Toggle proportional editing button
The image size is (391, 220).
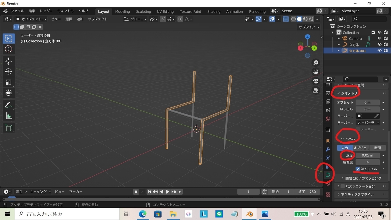[180, 19]
